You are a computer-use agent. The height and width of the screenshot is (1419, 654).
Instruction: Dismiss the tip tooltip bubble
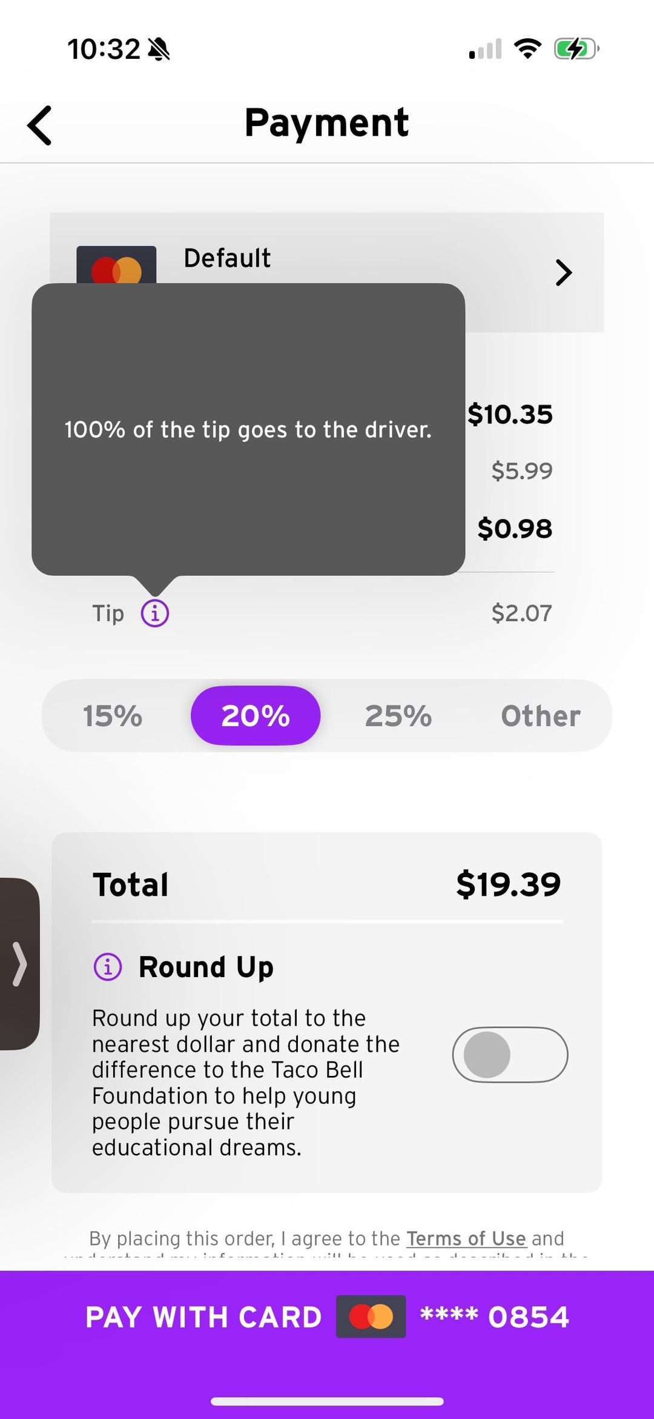pos(248,429)
